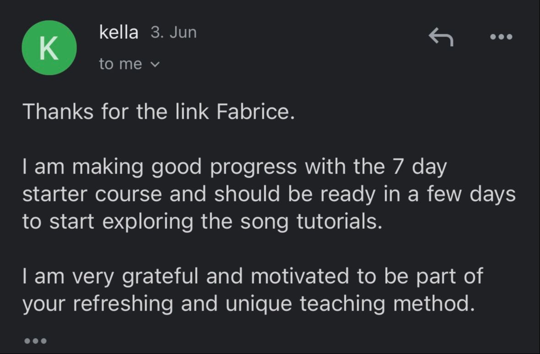
Task: Tap the green K sender avatar
Action: click(x=49, y=48)
